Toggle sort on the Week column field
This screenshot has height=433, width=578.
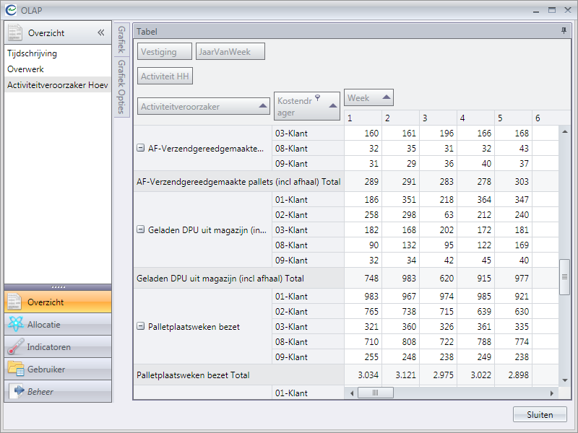click(x=387, y=97)
